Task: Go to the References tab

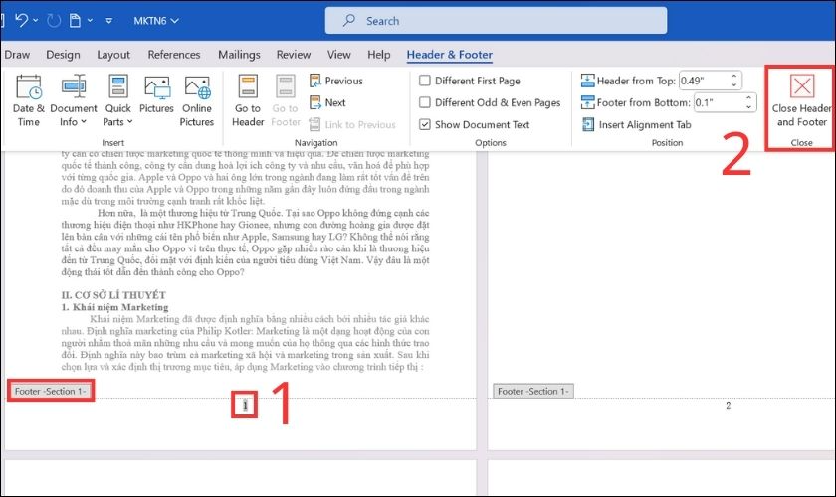Action: point(174,55)
